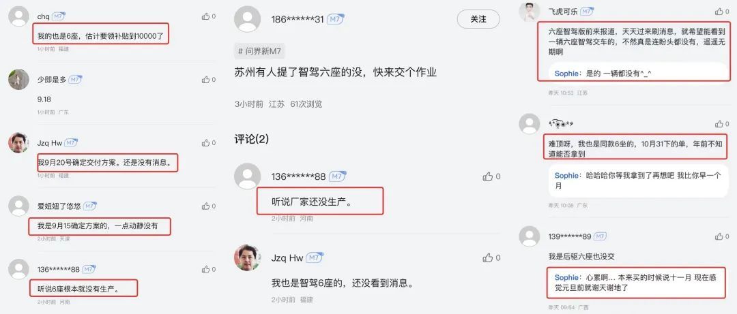
Task: Open Jzq Hw's avatar in middle comments
Action: 247,257
